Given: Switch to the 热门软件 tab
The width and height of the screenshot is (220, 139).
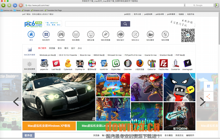Looking at the screenshot, I should pos(42,48).
